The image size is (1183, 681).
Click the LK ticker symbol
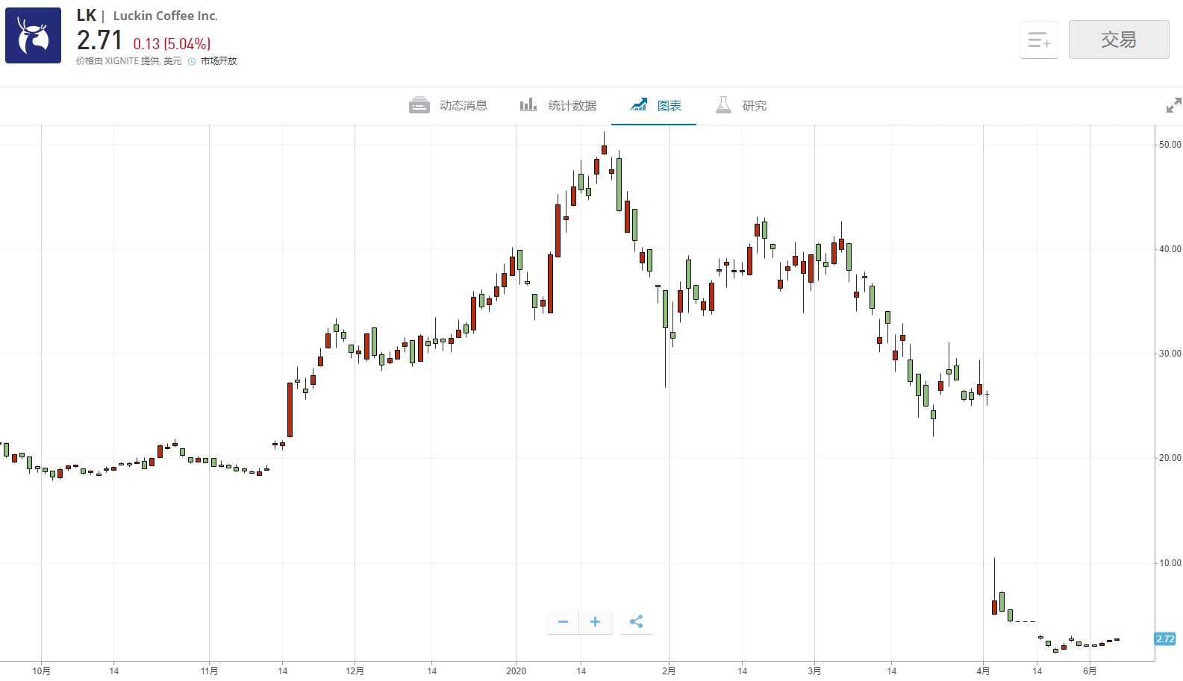(86, 16)
